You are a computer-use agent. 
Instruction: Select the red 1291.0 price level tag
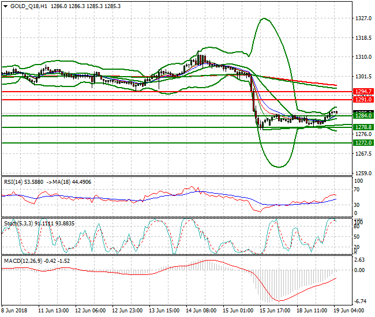(x=364, y=100)
